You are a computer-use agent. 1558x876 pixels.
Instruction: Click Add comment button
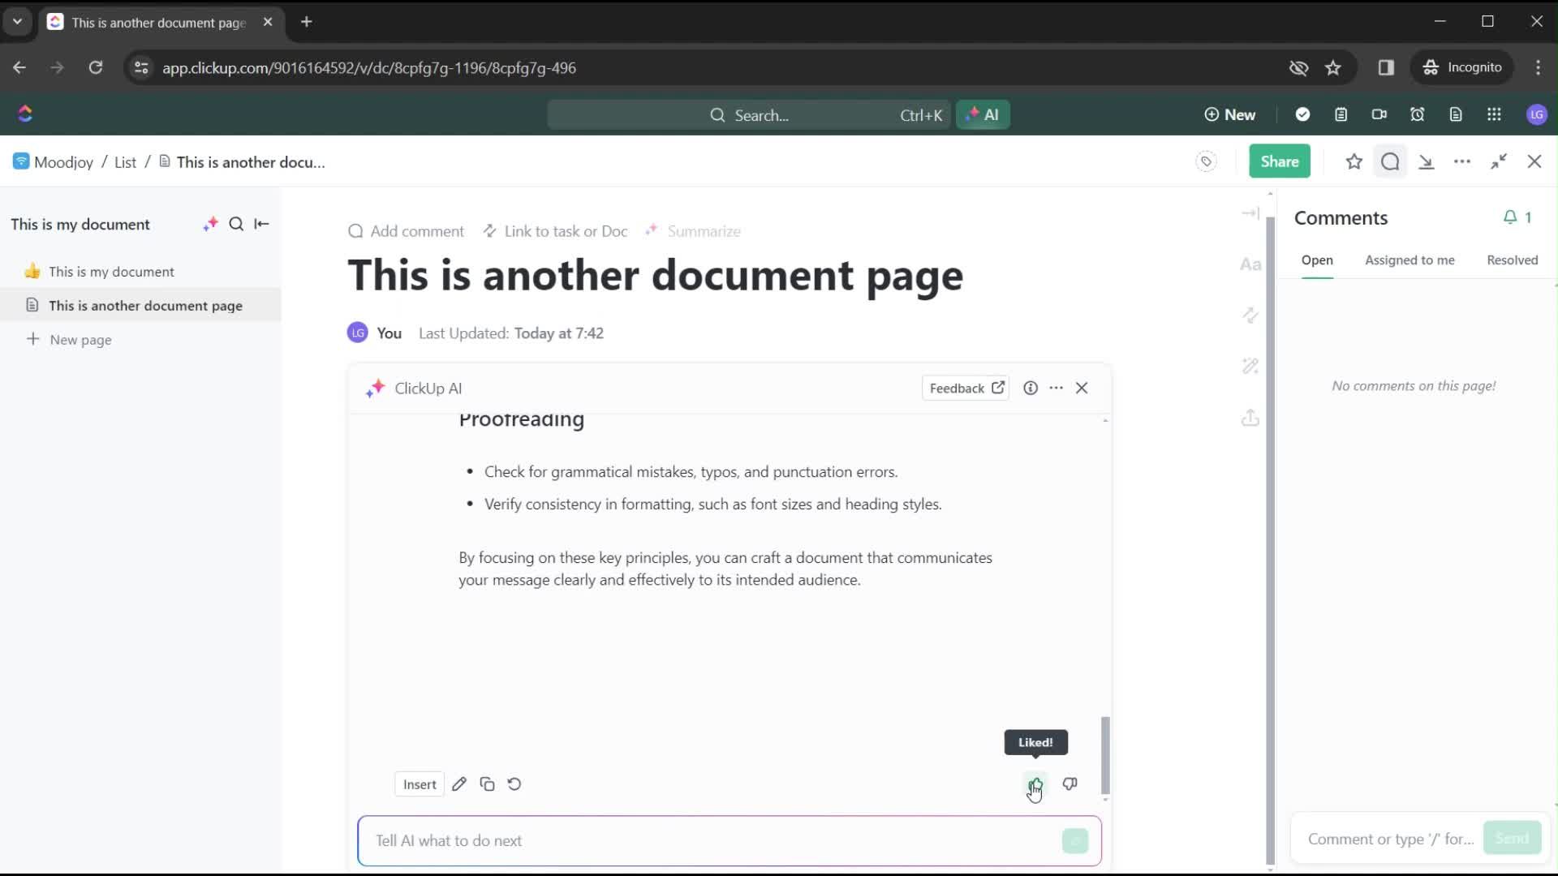[406, 231]
